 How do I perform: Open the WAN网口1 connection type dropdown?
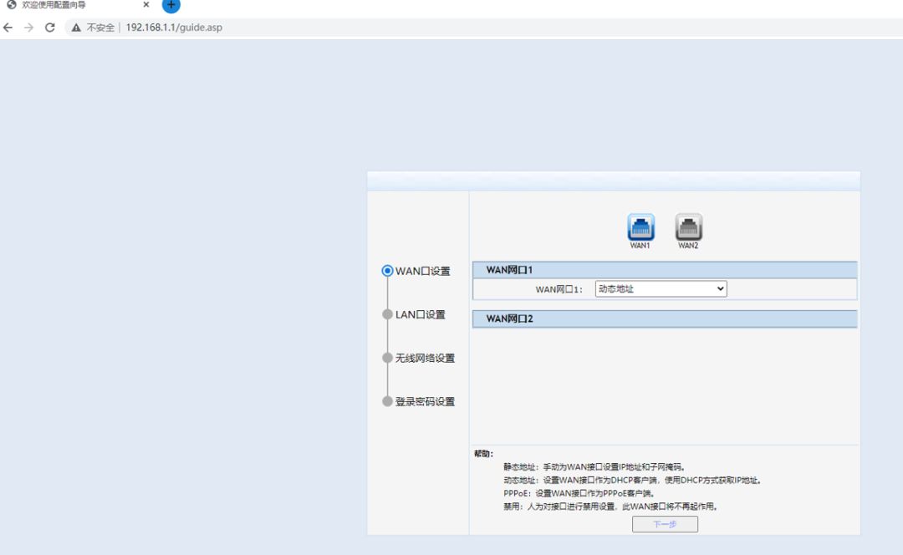661,289
